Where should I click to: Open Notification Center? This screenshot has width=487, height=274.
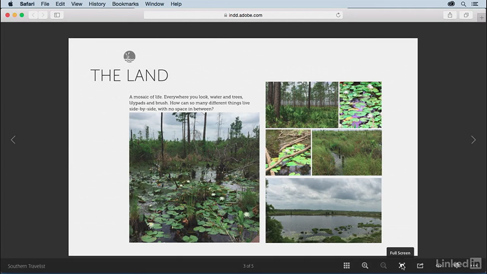[475, 4]
